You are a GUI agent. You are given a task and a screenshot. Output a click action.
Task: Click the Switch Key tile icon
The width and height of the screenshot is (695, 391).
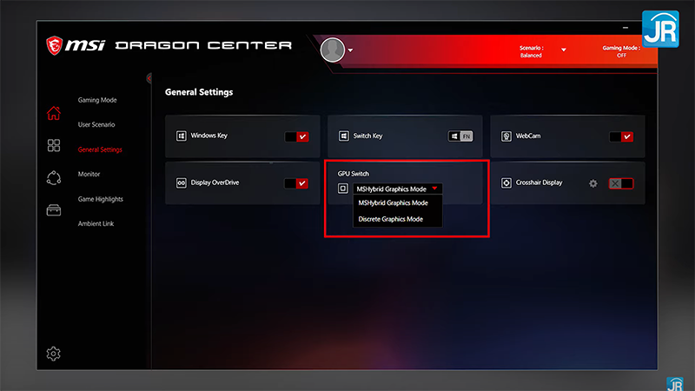click(343, 136)
